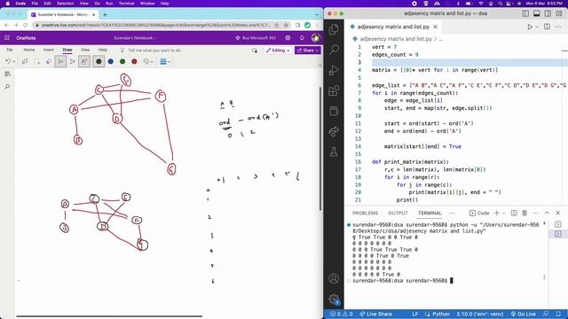Reload the browser page
Image resolution: width=568 pixels, height=319 pixels.
26,25
